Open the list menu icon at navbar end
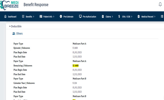The height and width of the screenshot is (100, 164). [162, 17]
